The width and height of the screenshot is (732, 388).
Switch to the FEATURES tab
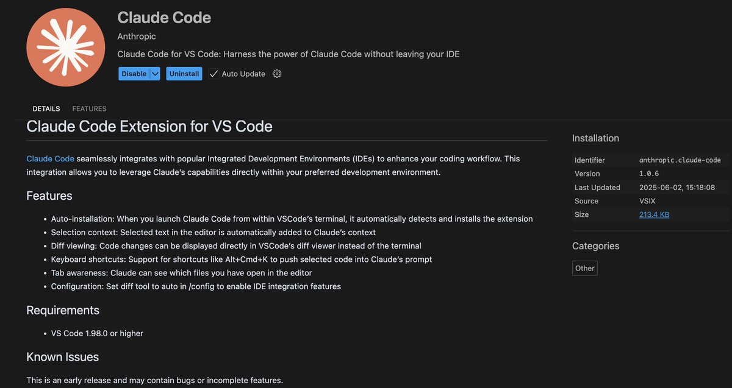coord(89,108)
